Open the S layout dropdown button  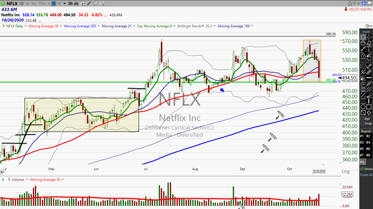364,3
